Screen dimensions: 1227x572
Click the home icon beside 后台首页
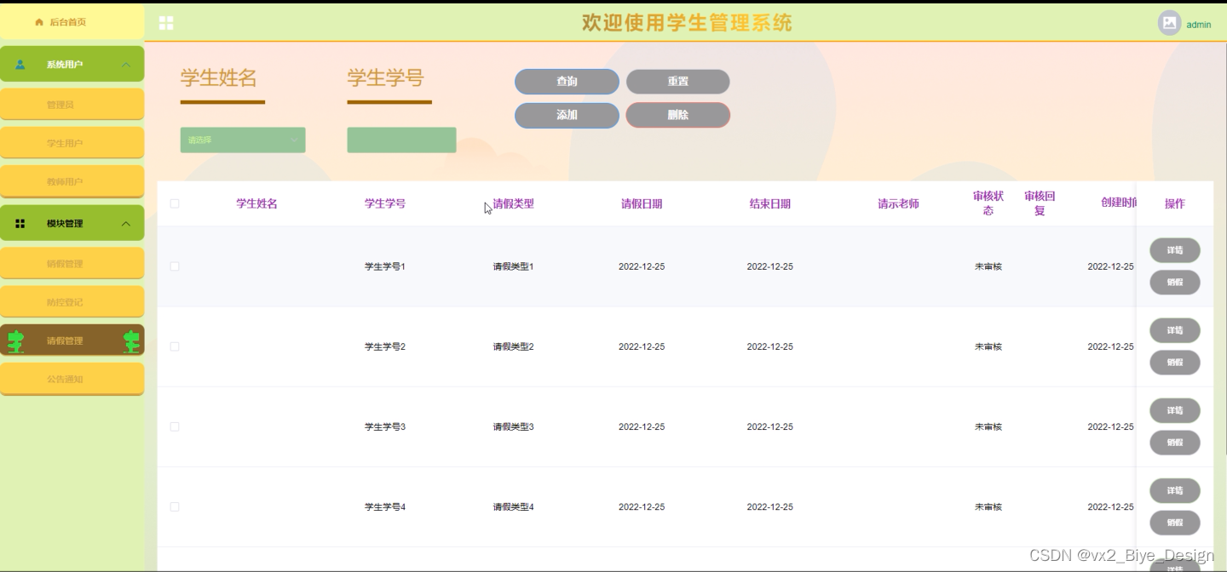tap(39, 22)
